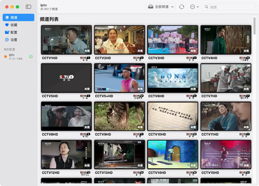Click the green verified badge beside iptv

31,57
